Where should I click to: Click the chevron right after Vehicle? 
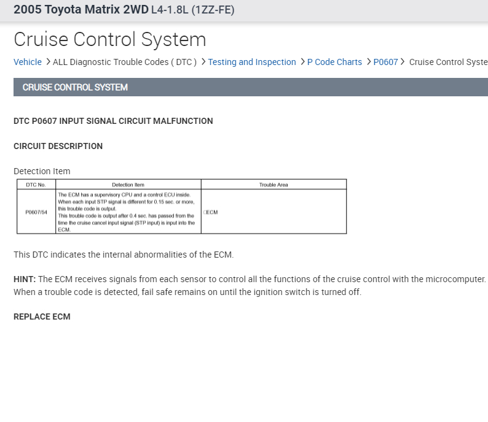[x=48, y=62]
